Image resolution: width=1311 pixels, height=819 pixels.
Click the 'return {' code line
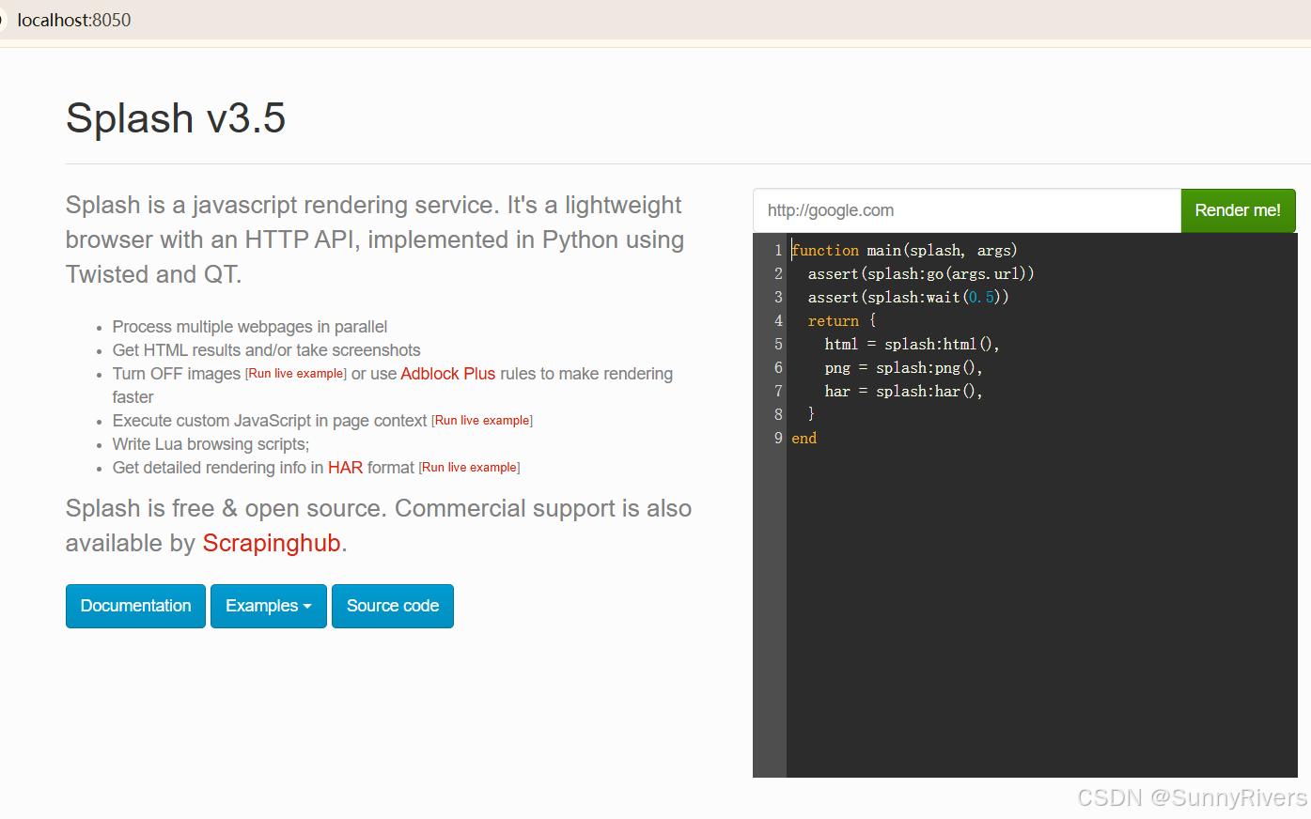[x=842, y=320]
